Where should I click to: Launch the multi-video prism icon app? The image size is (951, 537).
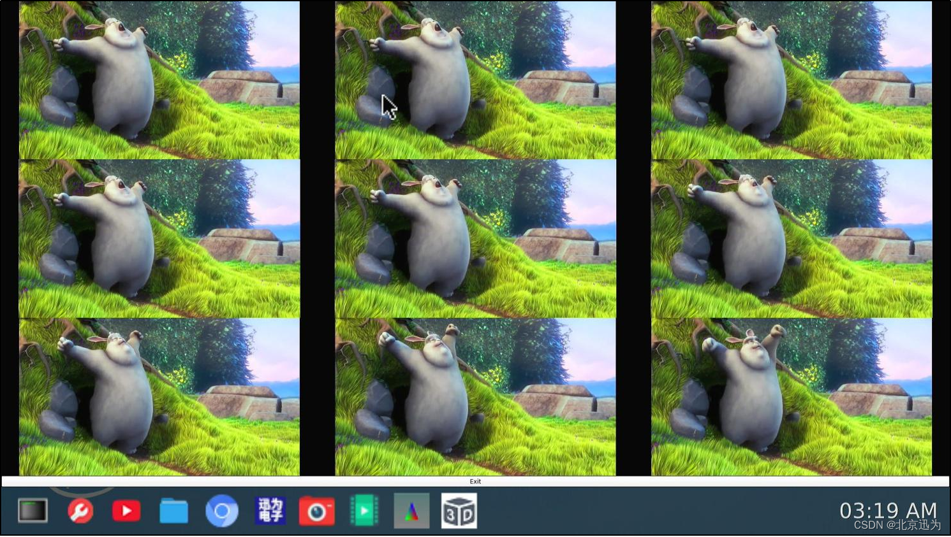[411, 511]
